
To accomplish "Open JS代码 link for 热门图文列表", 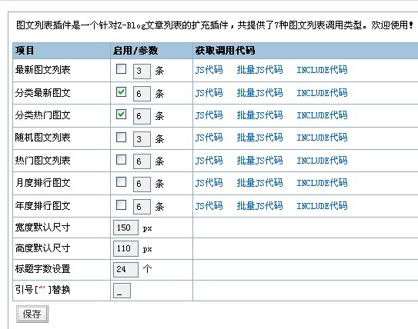I will (x=209, y=160).
